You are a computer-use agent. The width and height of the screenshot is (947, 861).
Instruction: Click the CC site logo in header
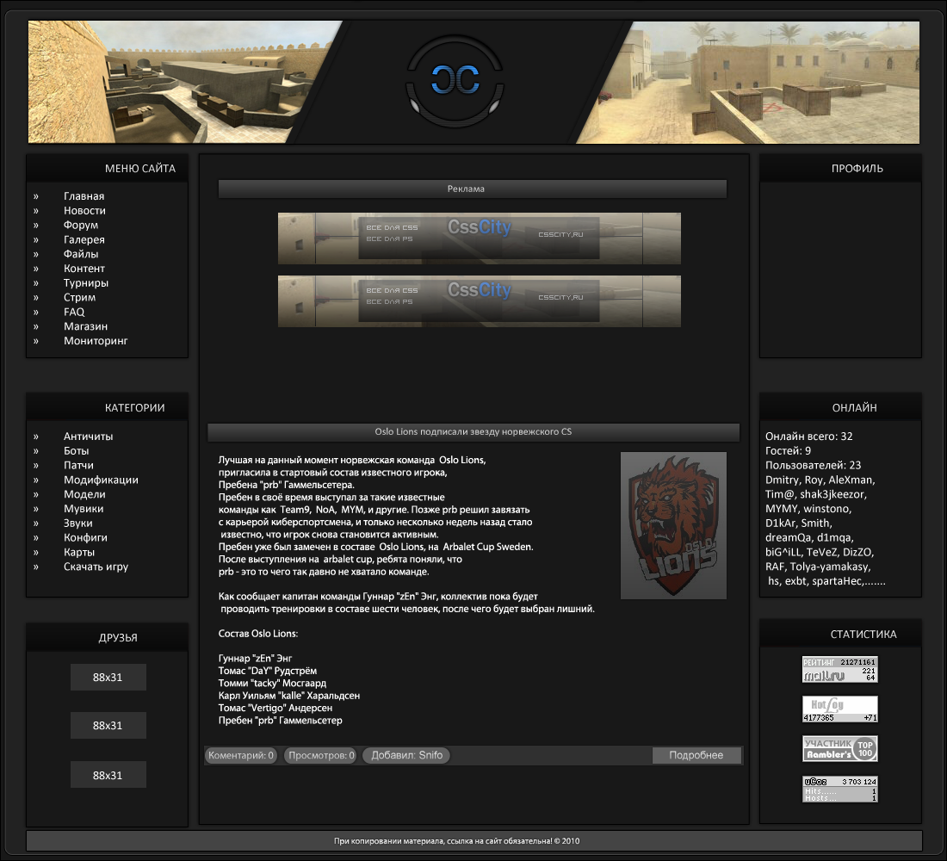point(455,80)
